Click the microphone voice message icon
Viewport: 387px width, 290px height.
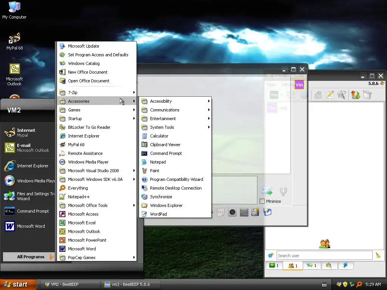pyautogui.click(x=283, y=190)
